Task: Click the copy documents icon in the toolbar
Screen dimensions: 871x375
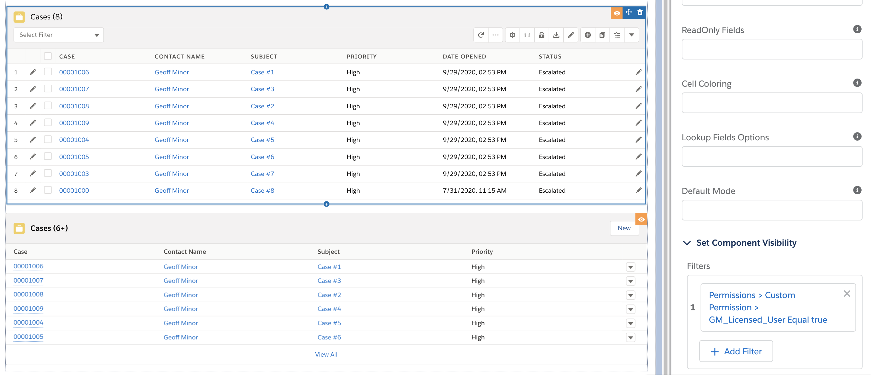Action: (602, 35)
